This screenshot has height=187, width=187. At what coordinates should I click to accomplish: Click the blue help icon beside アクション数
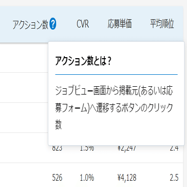click(x=53, y=24)
